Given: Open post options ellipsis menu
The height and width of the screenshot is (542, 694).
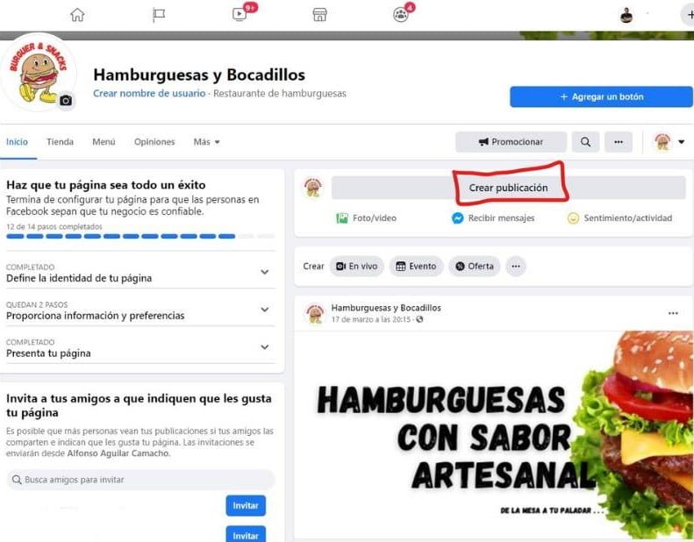Looking at the screenshot, I should (x=673, y=313).
